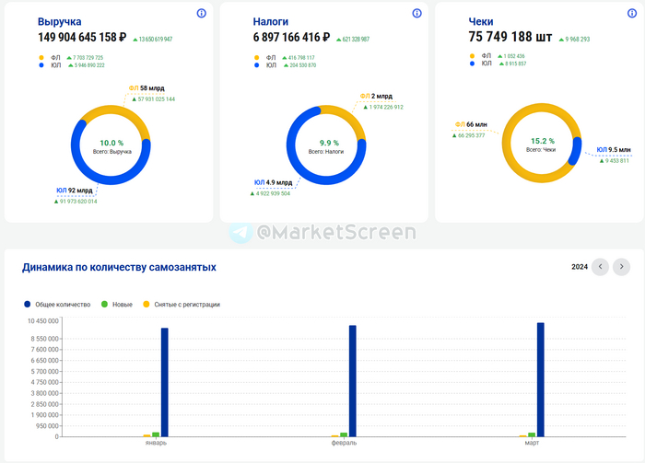This screenshot has width=645, height=463.
Task: Click the Динамика по количеству самозанятых heading
Action: click(x=119, y=267)
